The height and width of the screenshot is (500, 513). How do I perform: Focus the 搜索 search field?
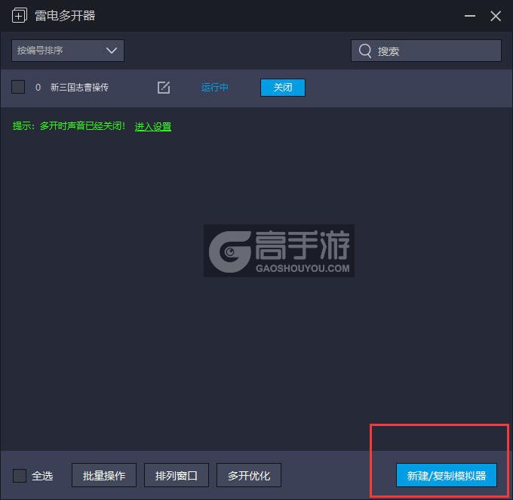click(x=426, y=51)
